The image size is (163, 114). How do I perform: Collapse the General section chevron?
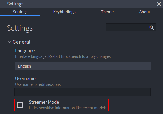tap(10, 42)
